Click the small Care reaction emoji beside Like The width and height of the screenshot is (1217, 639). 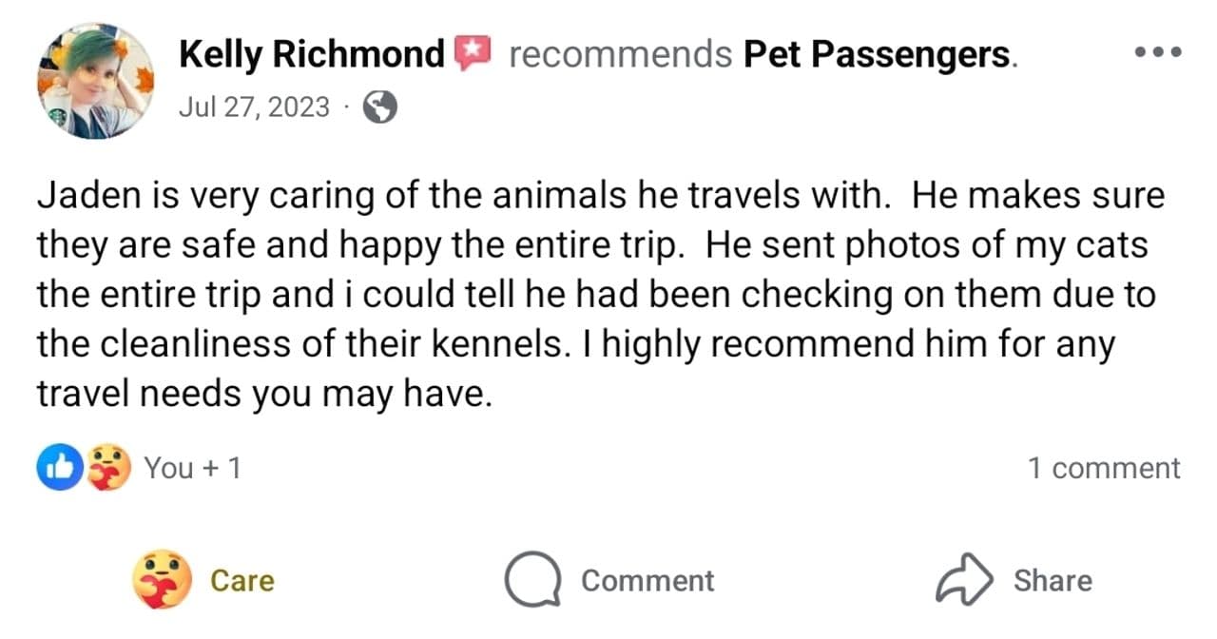pyautogui.click(x=108, y=468)
